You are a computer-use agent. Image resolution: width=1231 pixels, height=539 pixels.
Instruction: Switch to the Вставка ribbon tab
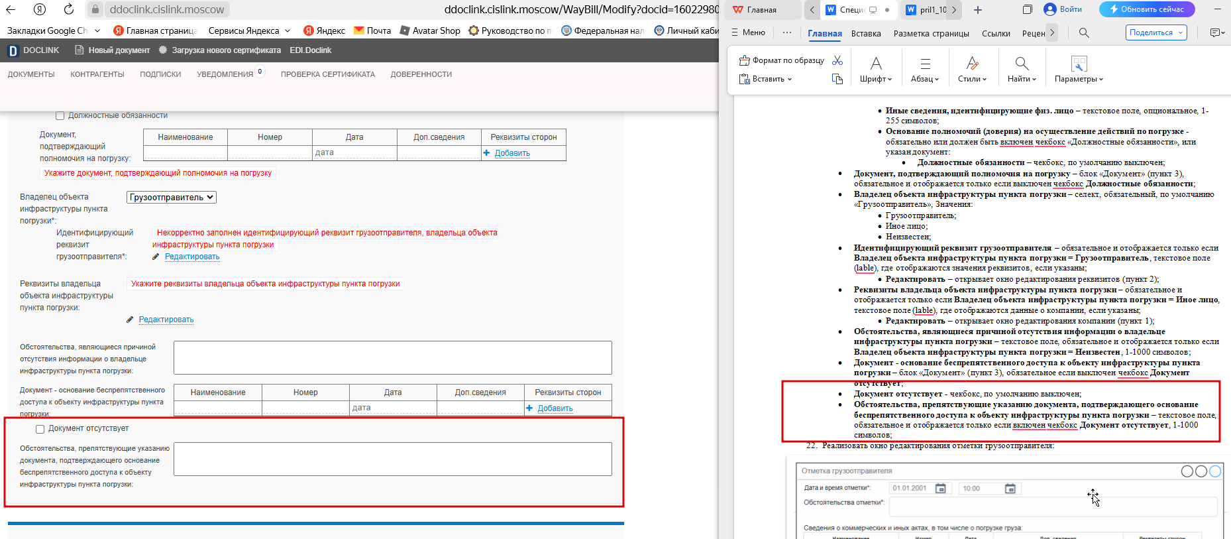tap(866, 33)
